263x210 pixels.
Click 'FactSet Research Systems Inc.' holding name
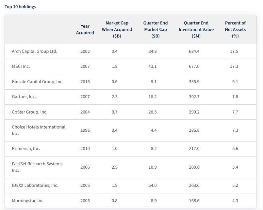37,167
